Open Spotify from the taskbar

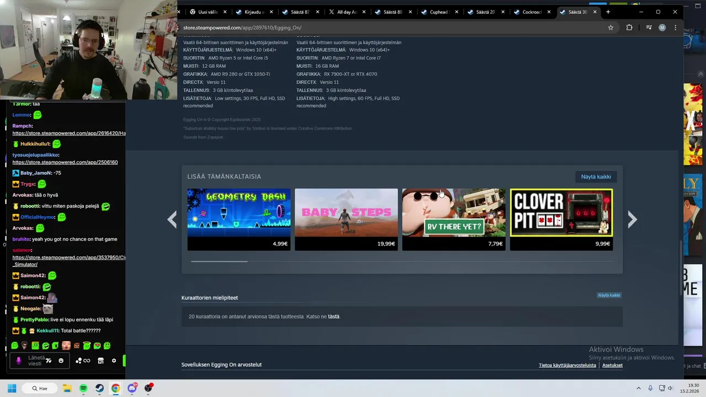click(x=83, y=388)
